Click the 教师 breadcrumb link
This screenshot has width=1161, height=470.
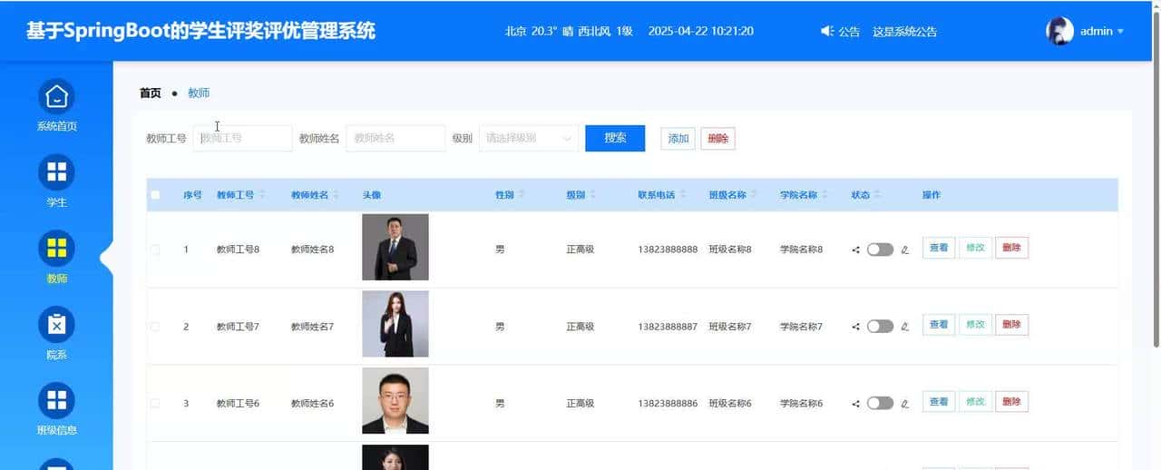point(199,93)
